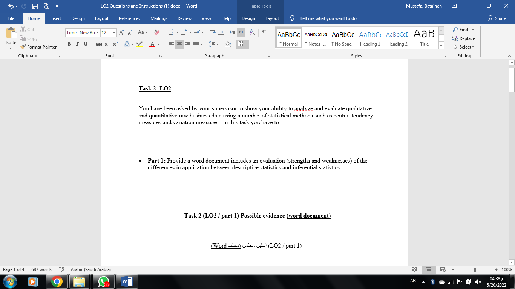Toggle justified paragraph alignment
This screenshot has height=289, width=515.
[x=196, y=44]
